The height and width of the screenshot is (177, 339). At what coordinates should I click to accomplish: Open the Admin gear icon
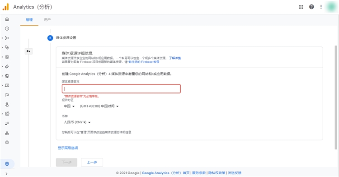coord(7,164)
